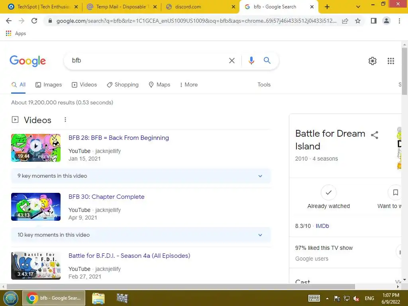Click the ENG language indicator
This screenshot has height=306, width=408.
369,298
